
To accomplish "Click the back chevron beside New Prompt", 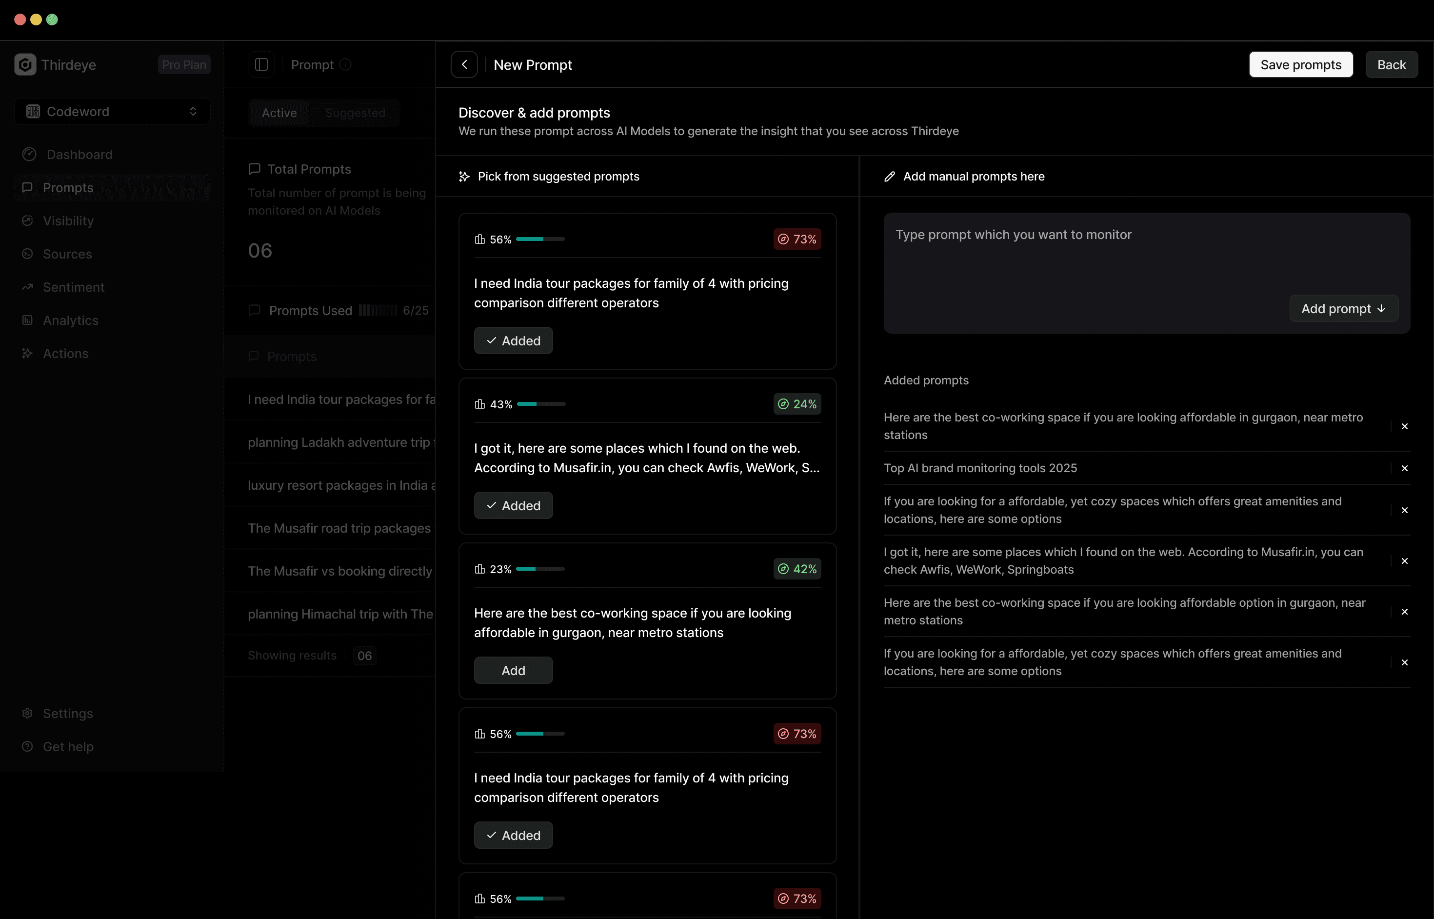I will tap(464, 64).
